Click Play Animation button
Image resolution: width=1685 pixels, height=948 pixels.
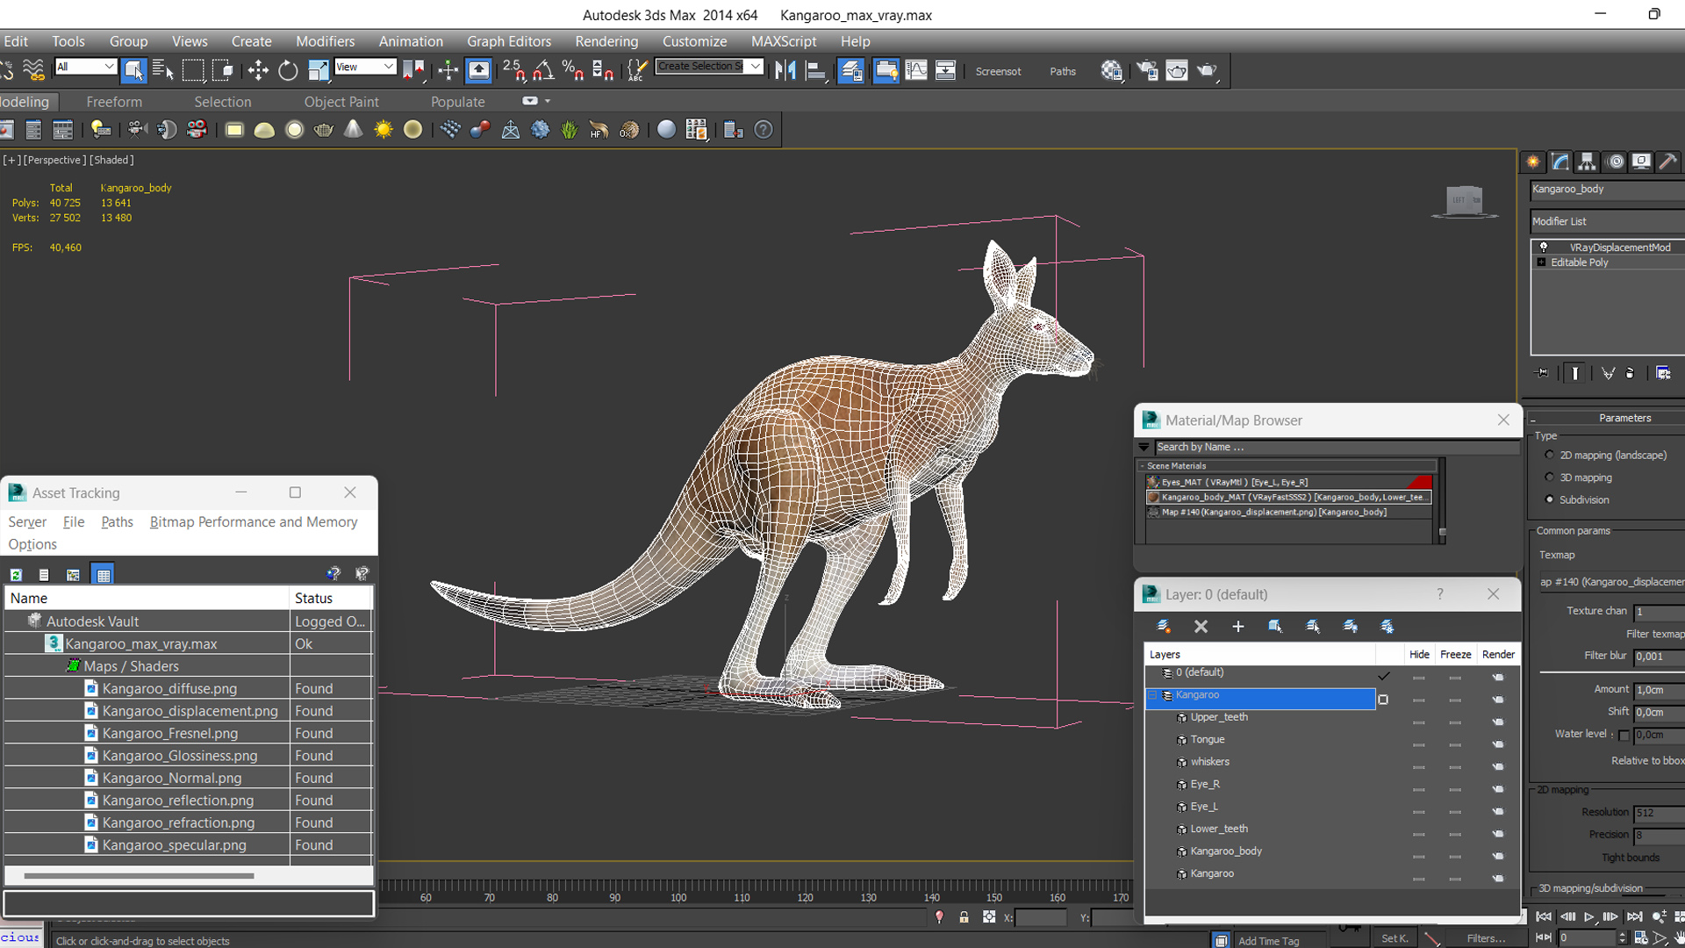[x=1588, y=916]
